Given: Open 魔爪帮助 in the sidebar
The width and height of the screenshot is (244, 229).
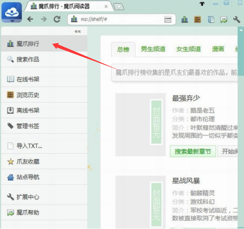Looking at the screenshot, I should (x=44, y=213).
